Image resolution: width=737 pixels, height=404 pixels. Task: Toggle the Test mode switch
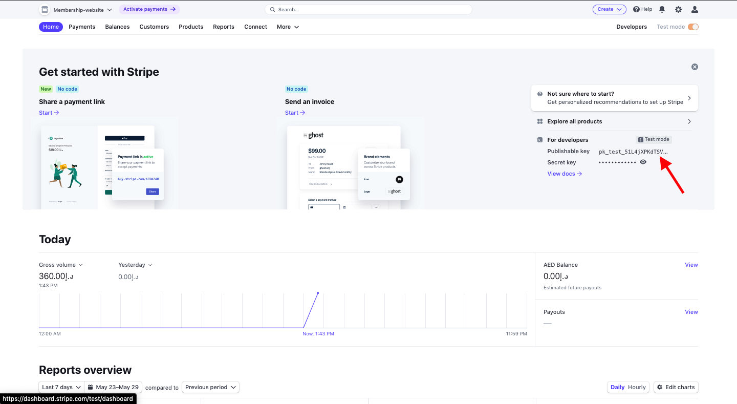[x=693, y=27]
